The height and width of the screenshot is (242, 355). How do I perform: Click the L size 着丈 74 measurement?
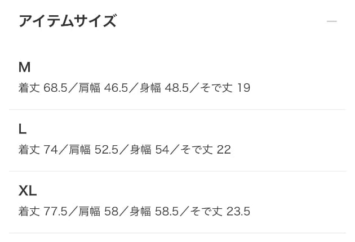(x=38, y=150)
